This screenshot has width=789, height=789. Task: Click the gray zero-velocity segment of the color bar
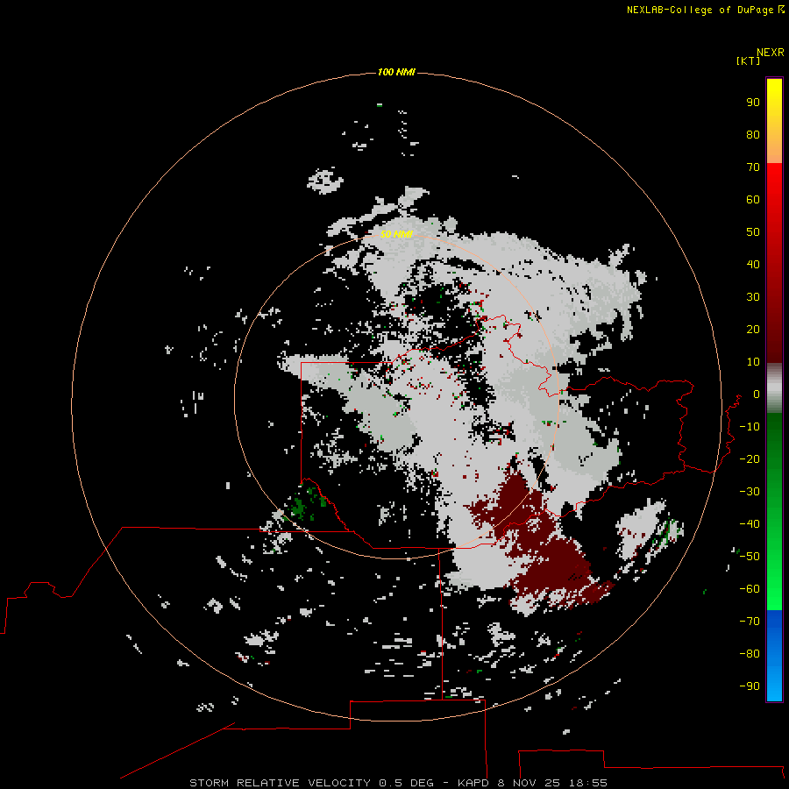click(774, 388)
